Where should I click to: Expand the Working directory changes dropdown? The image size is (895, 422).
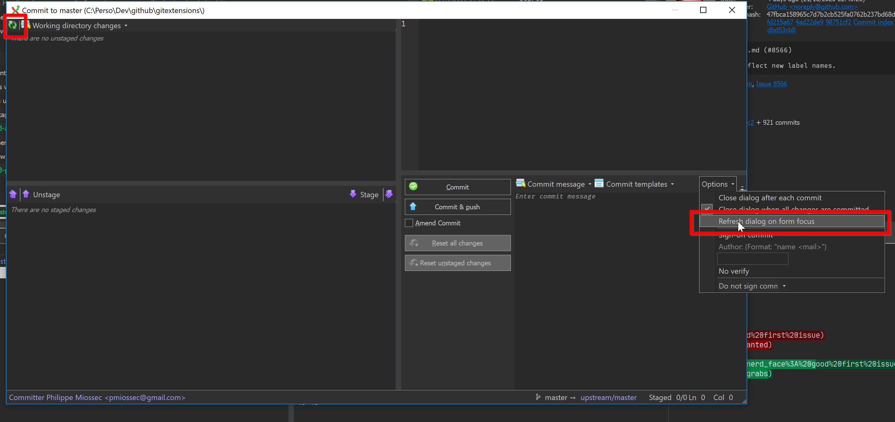click(x=126, y=25)
